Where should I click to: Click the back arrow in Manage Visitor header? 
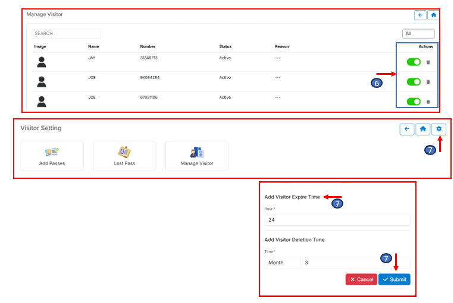coord(421,15)
